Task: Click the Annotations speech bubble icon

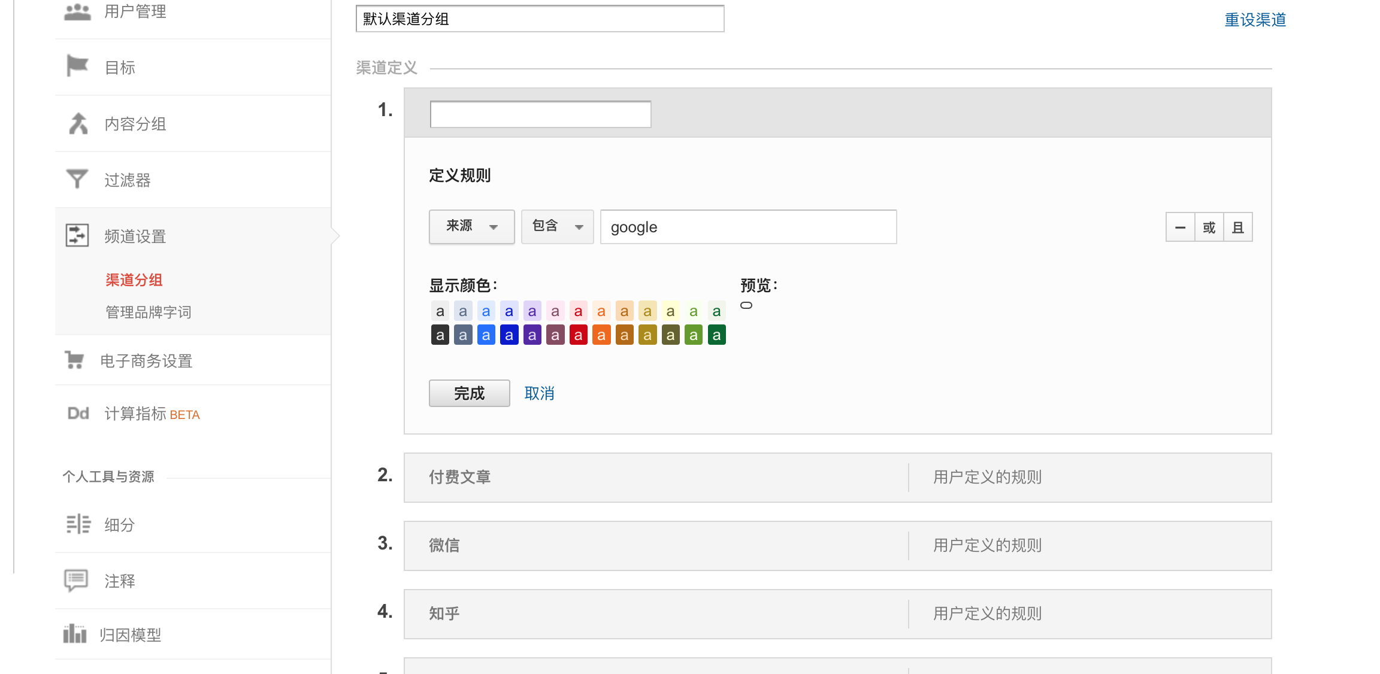Action: 76,580
